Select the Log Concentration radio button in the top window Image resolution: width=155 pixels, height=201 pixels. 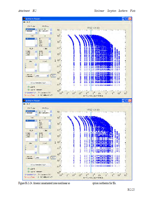click(29, 89)
